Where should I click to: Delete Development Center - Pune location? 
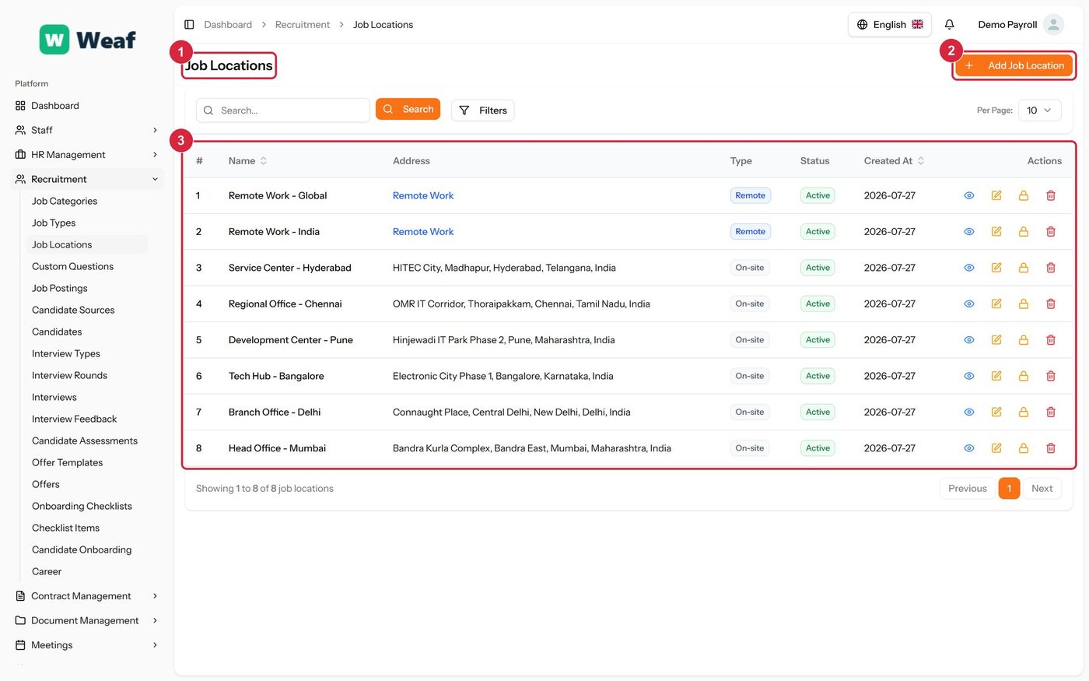(x=1051, y=340)
